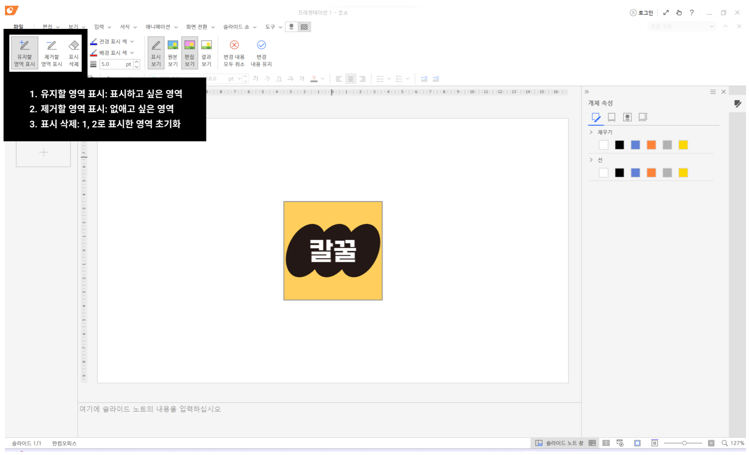The image size is (749, 455).
Task: Collapse the 개체 속성 panel with double chevron
Action: [x=587, y=92]
